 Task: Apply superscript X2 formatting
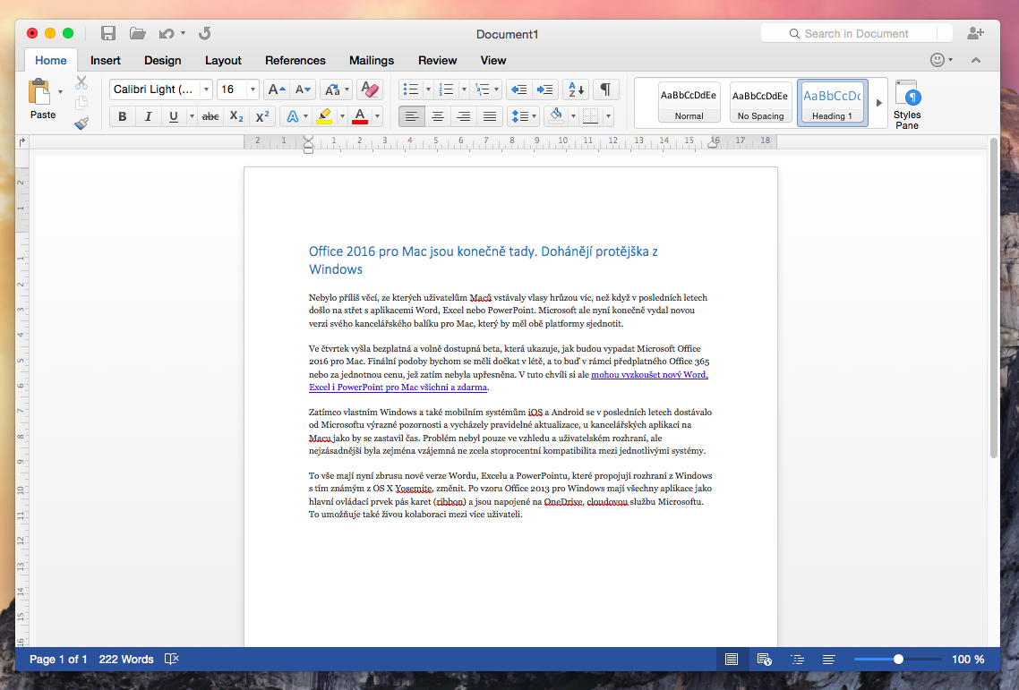[x=262, y=116]
